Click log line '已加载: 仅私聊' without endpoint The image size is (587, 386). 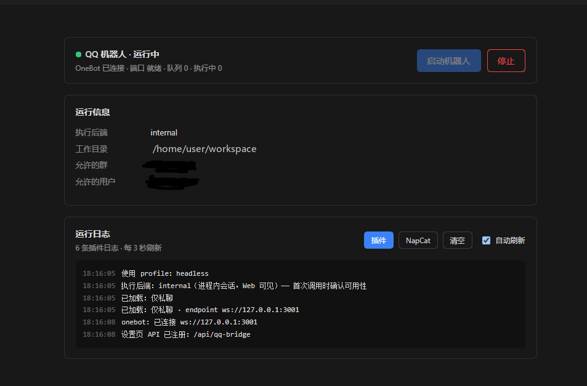[147, 298]
